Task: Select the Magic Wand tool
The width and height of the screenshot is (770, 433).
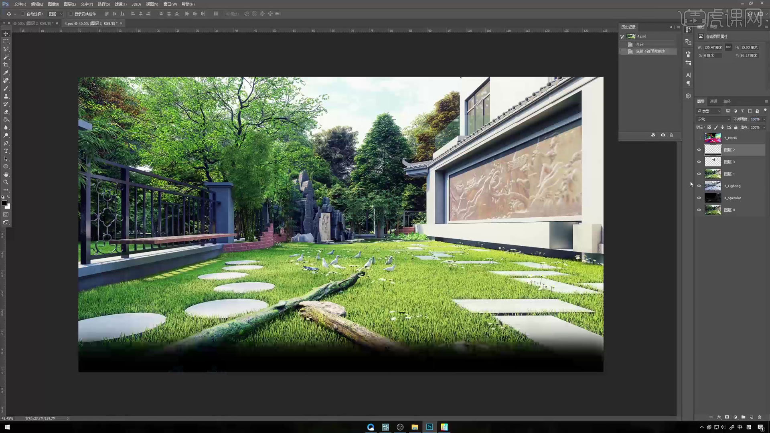Action: click(x=6, y=57)
